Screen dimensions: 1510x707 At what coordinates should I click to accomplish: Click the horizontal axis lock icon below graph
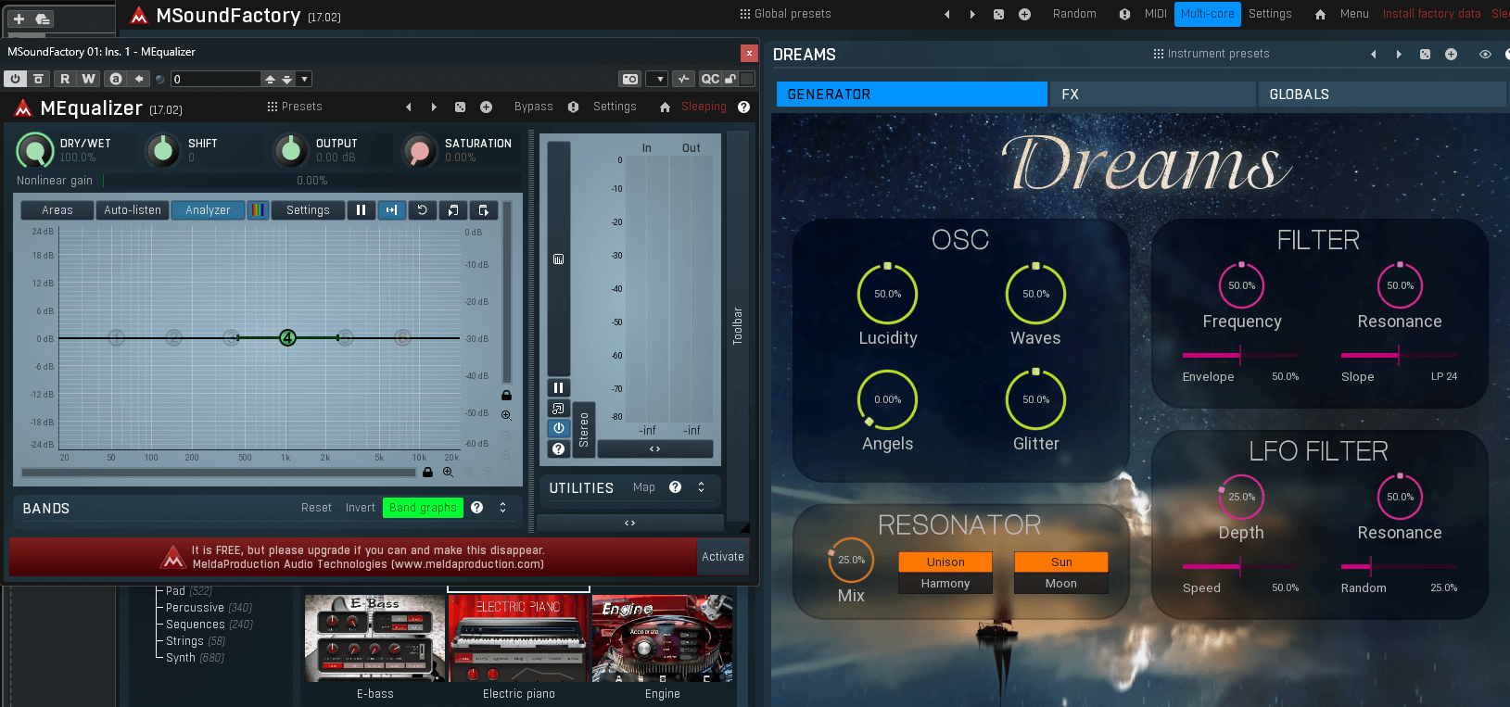click(427, 473)
